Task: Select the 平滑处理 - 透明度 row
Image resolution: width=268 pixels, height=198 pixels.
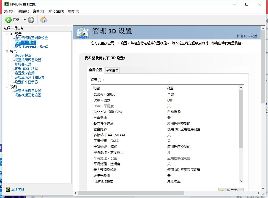Action: [x=165, y=164]
